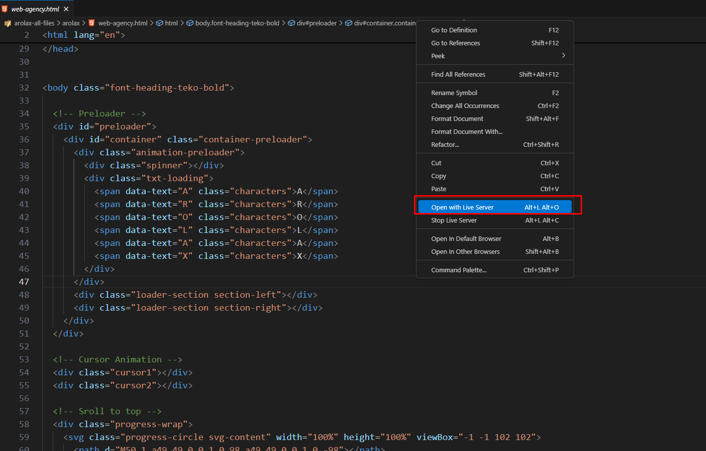Choose Rename Symbol

(495, 93)
